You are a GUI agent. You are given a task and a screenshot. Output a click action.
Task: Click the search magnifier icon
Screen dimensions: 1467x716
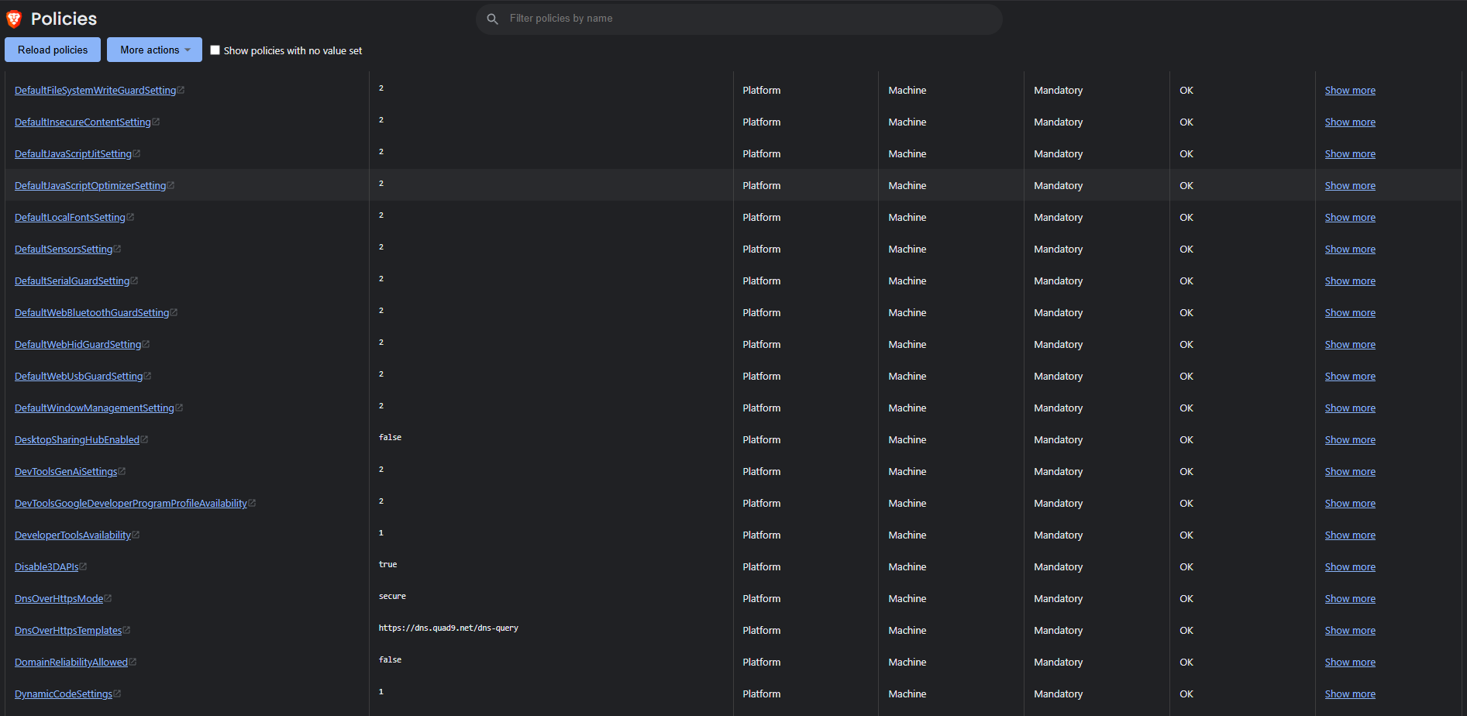point(492,19)
